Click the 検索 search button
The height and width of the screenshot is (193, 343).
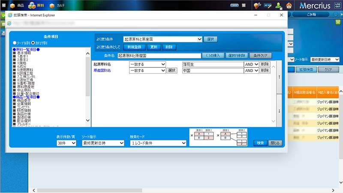click(x=260, y=143)
